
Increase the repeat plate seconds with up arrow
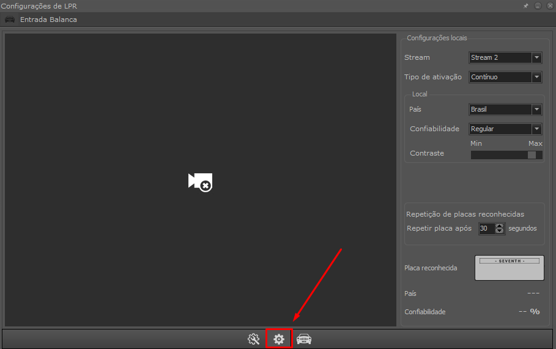[x=500, y=226]
